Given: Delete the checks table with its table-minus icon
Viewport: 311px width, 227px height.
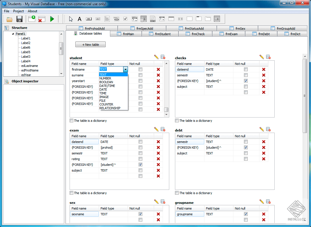Looking at the screenshot, I should [268, 57].
